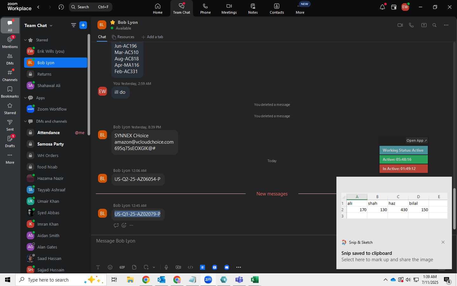Open EW profile avatar menu
Image resolution: width=457 pixels, height=286 pixels.
click(x=405, y=7)
